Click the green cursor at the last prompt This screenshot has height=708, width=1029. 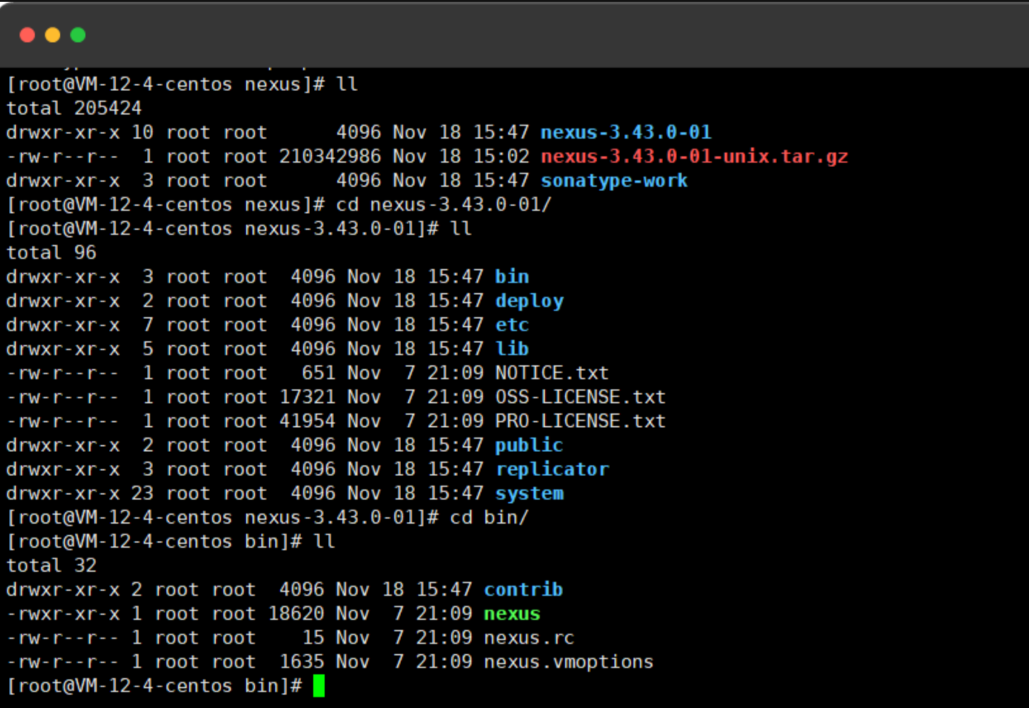click(x=319, y=686)
